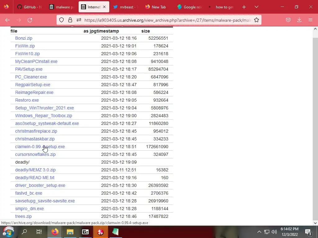Download PC_Cleaner.exe
The image size is (318, 238).
point(31,77)
